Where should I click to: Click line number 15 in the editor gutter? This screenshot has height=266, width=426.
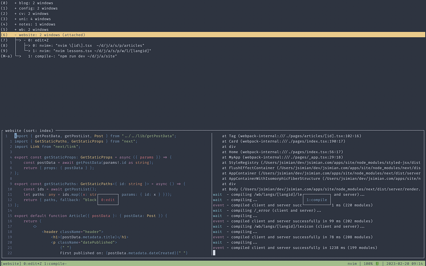coord(10,216)
